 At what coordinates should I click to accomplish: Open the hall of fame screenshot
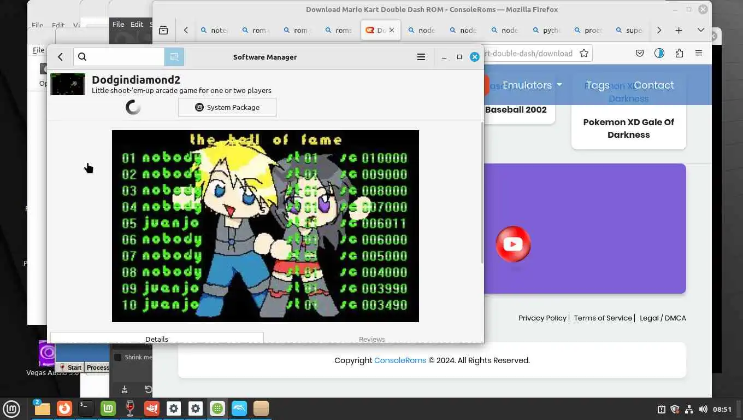[x=266, y=226]
